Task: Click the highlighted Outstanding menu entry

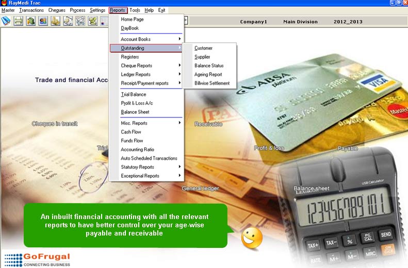Action: click(x=146, y=48)
